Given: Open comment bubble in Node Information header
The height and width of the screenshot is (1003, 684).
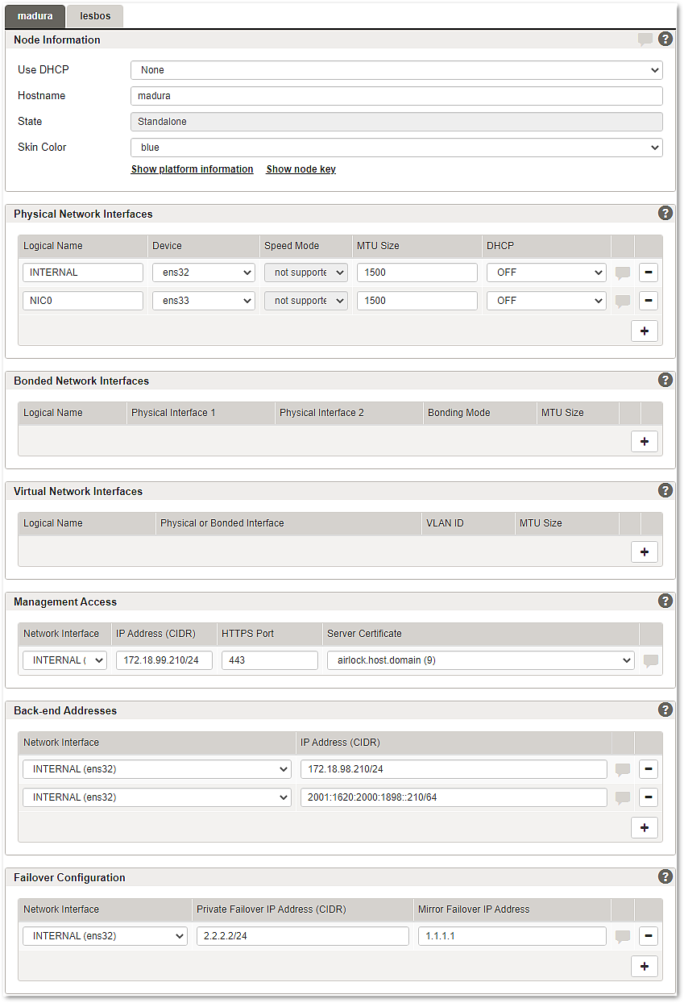Looking at the screenshot, I should click(645, 40).
